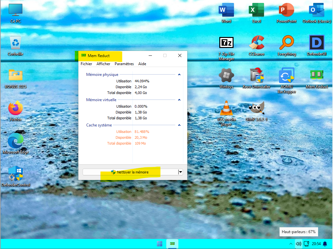Viewport: 333px width, 249px height.
Task: Select the VLC media player icon
Action: tap(226, 113)
